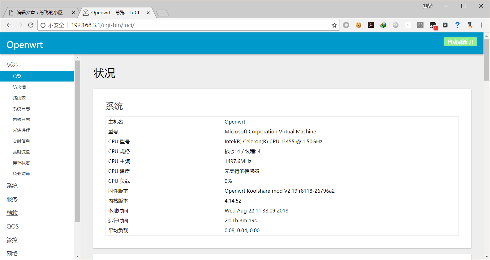Click the sidebar scroll up arrow
490x260 pixels.
77,58
